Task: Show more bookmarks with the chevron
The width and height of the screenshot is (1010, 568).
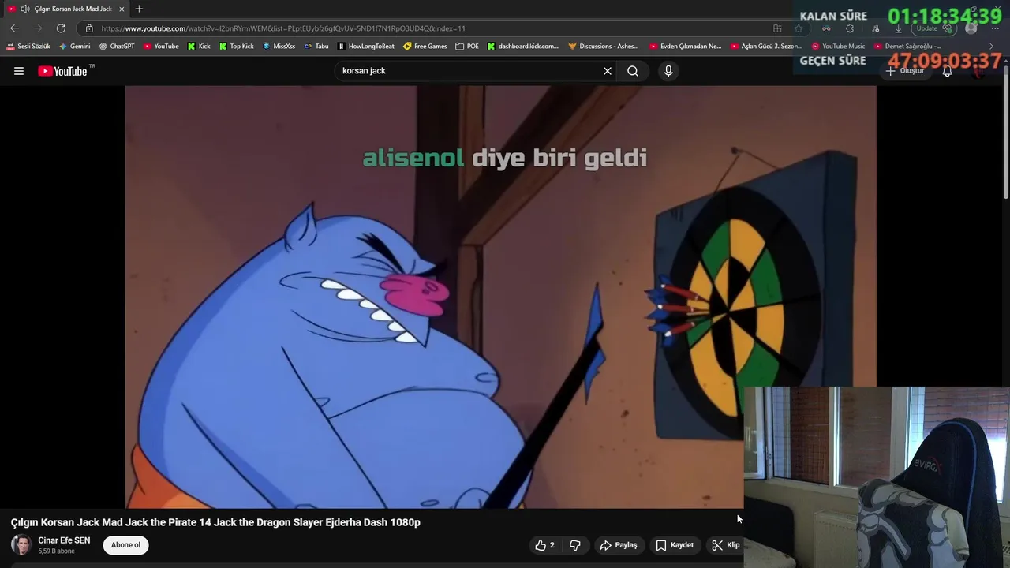Action: [992, 47]
